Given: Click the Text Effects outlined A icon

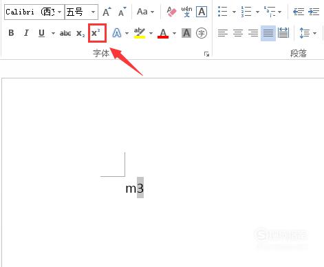Looking at the screenshot, I should (117, 33).
